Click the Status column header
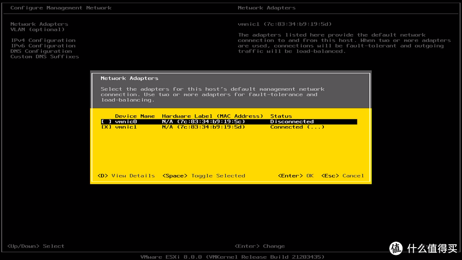462x260 pixels. (281, 116)
